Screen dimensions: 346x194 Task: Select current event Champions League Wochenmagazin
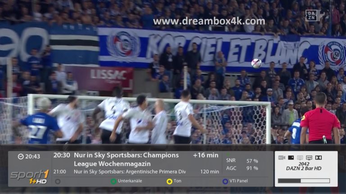click(126, 159)
